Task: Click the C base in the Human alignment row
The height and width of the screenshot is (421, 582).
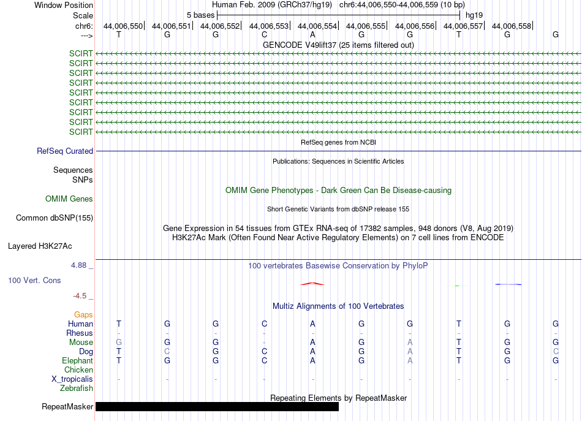Action: tap(264, 324)
